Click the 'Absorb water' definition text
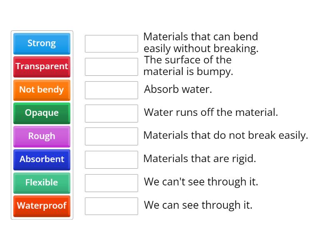Screen dimensions: 333x250 [x=178, y=89]
